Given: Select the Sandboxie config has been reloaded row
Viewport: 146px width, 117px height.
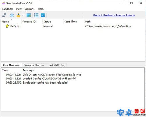Looking at the screenshot, I should 73,83.
